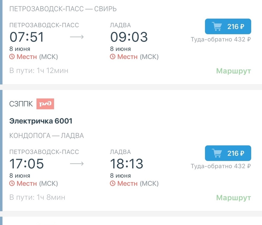Click the round-trip price under the first buy button
Image resolution: width=262 pixels, height=225 pixels.
(221, 39)
